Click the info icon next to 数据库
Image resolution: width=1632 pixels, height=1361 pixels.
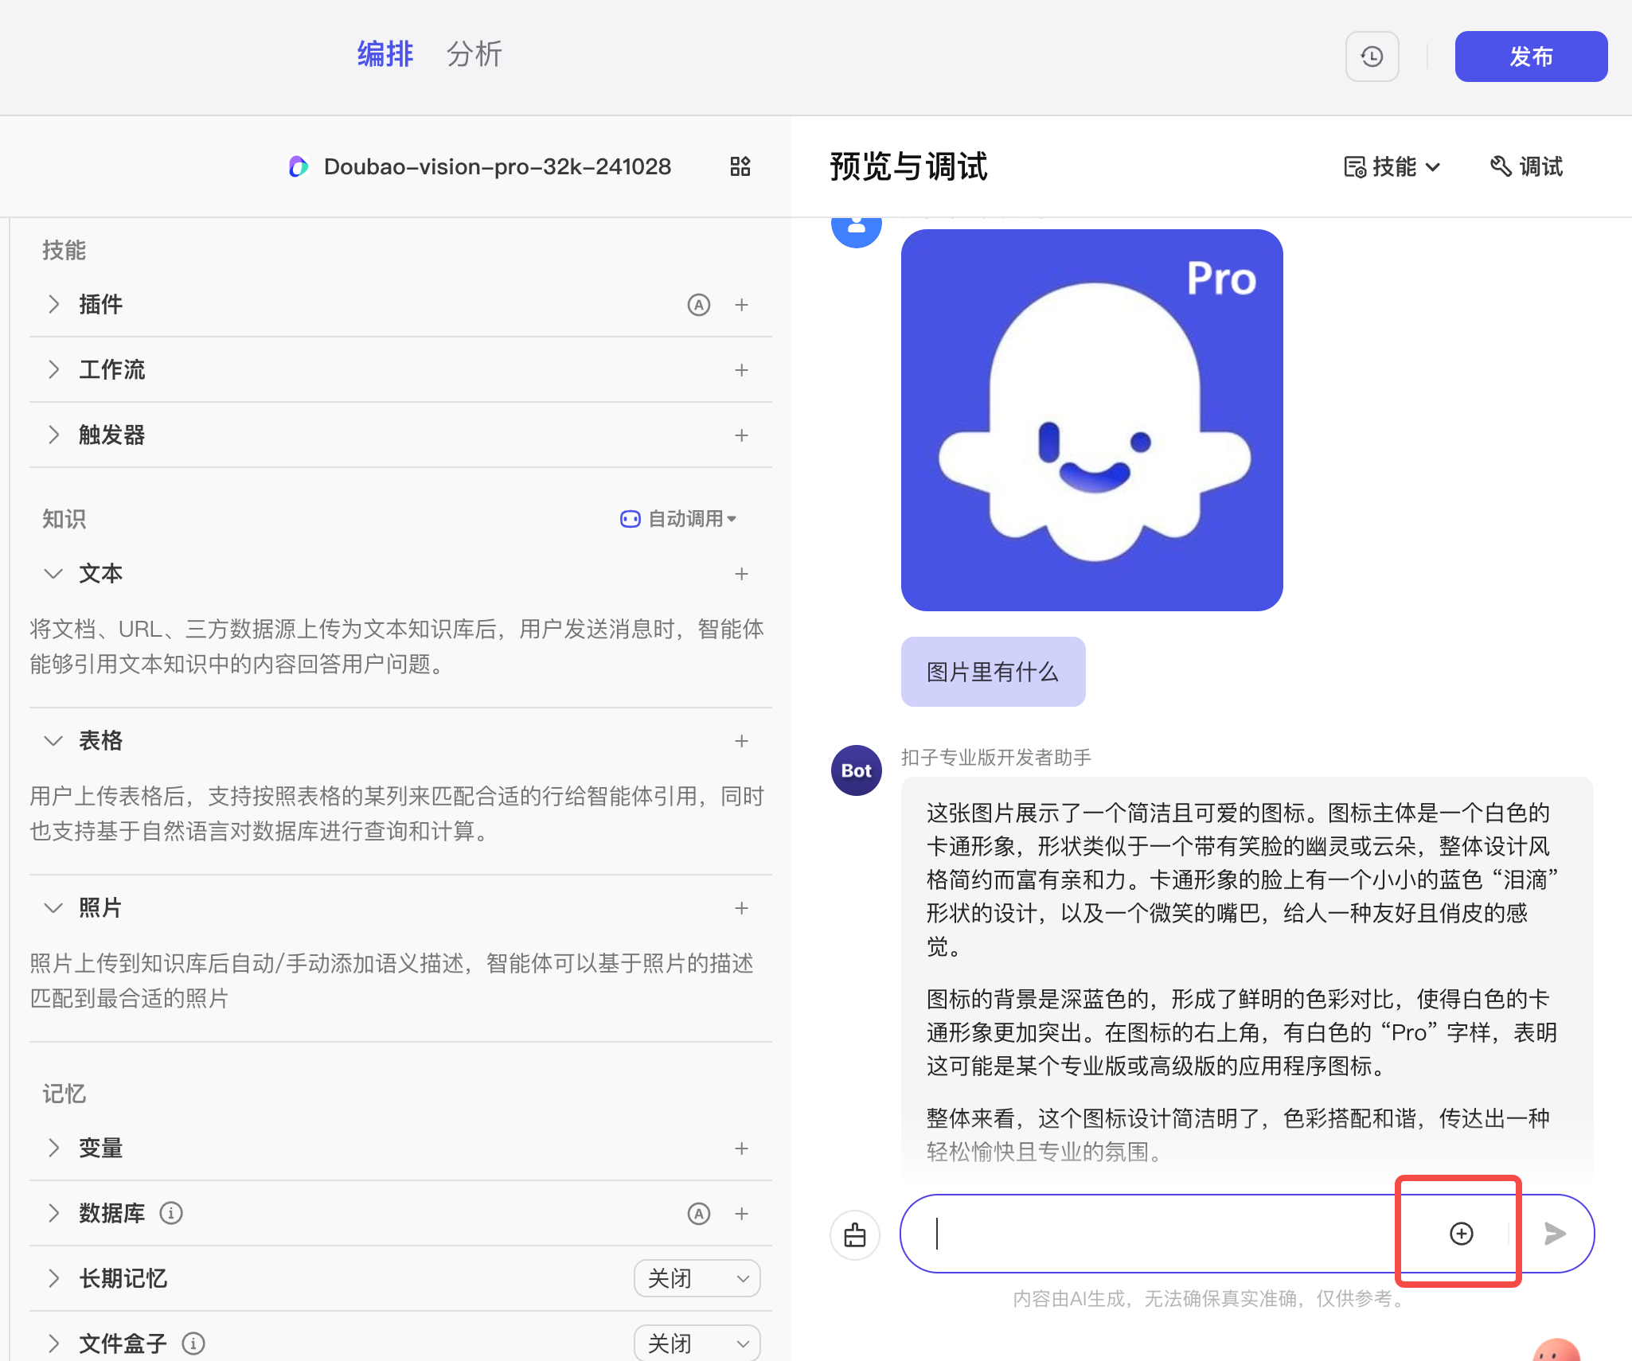[171, 1213]
